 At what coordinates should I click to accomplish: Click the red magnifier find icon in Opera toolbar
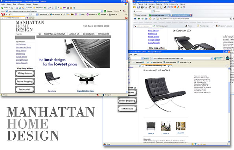pyautogui.click(x=146, y=7)
